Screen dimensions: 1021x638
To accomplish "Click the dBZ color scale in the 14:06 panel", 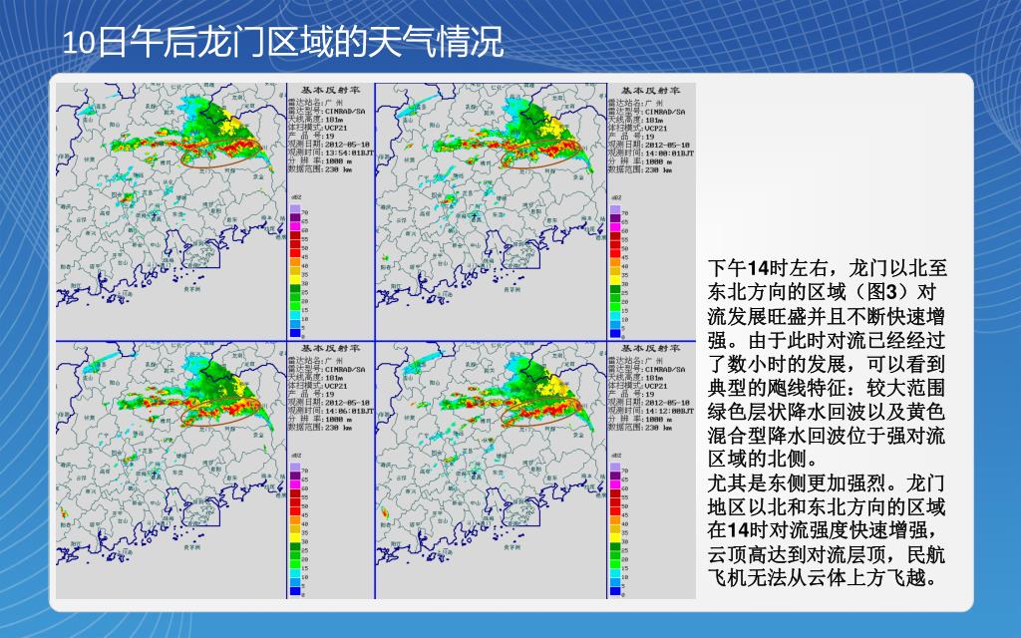I will tap(295, 528).
